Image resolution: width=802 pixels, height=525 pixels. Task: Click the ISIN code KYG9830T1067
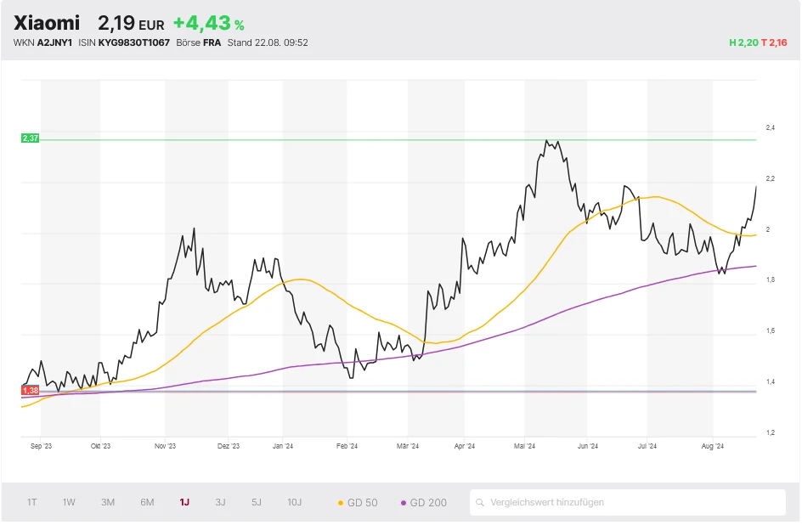(x=134, y=42)
